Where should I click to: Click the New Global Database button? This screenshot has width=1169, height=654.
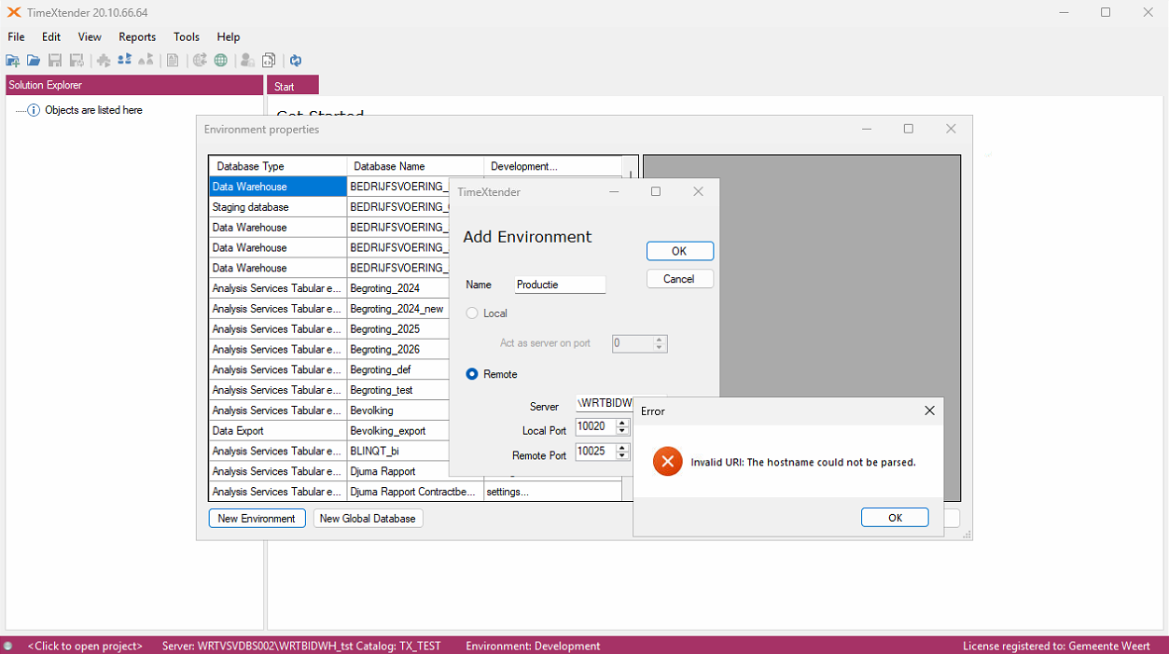click(368, 519)
